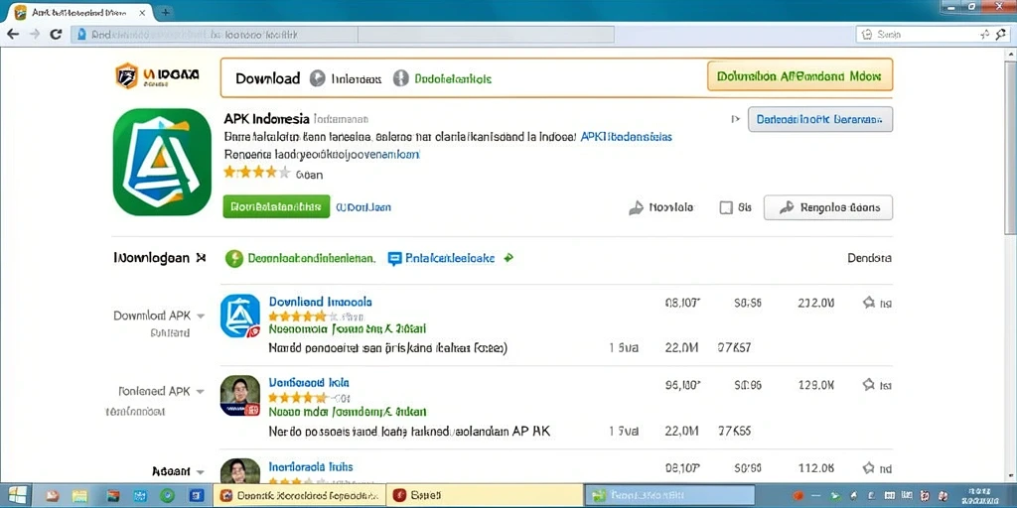Click the small triangle left of the gray button
1017x508 pixels.
click(x=736, y=119)
